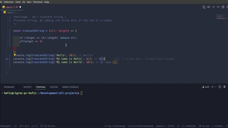
Task: Open the Run menu
Action: (29, 2)
